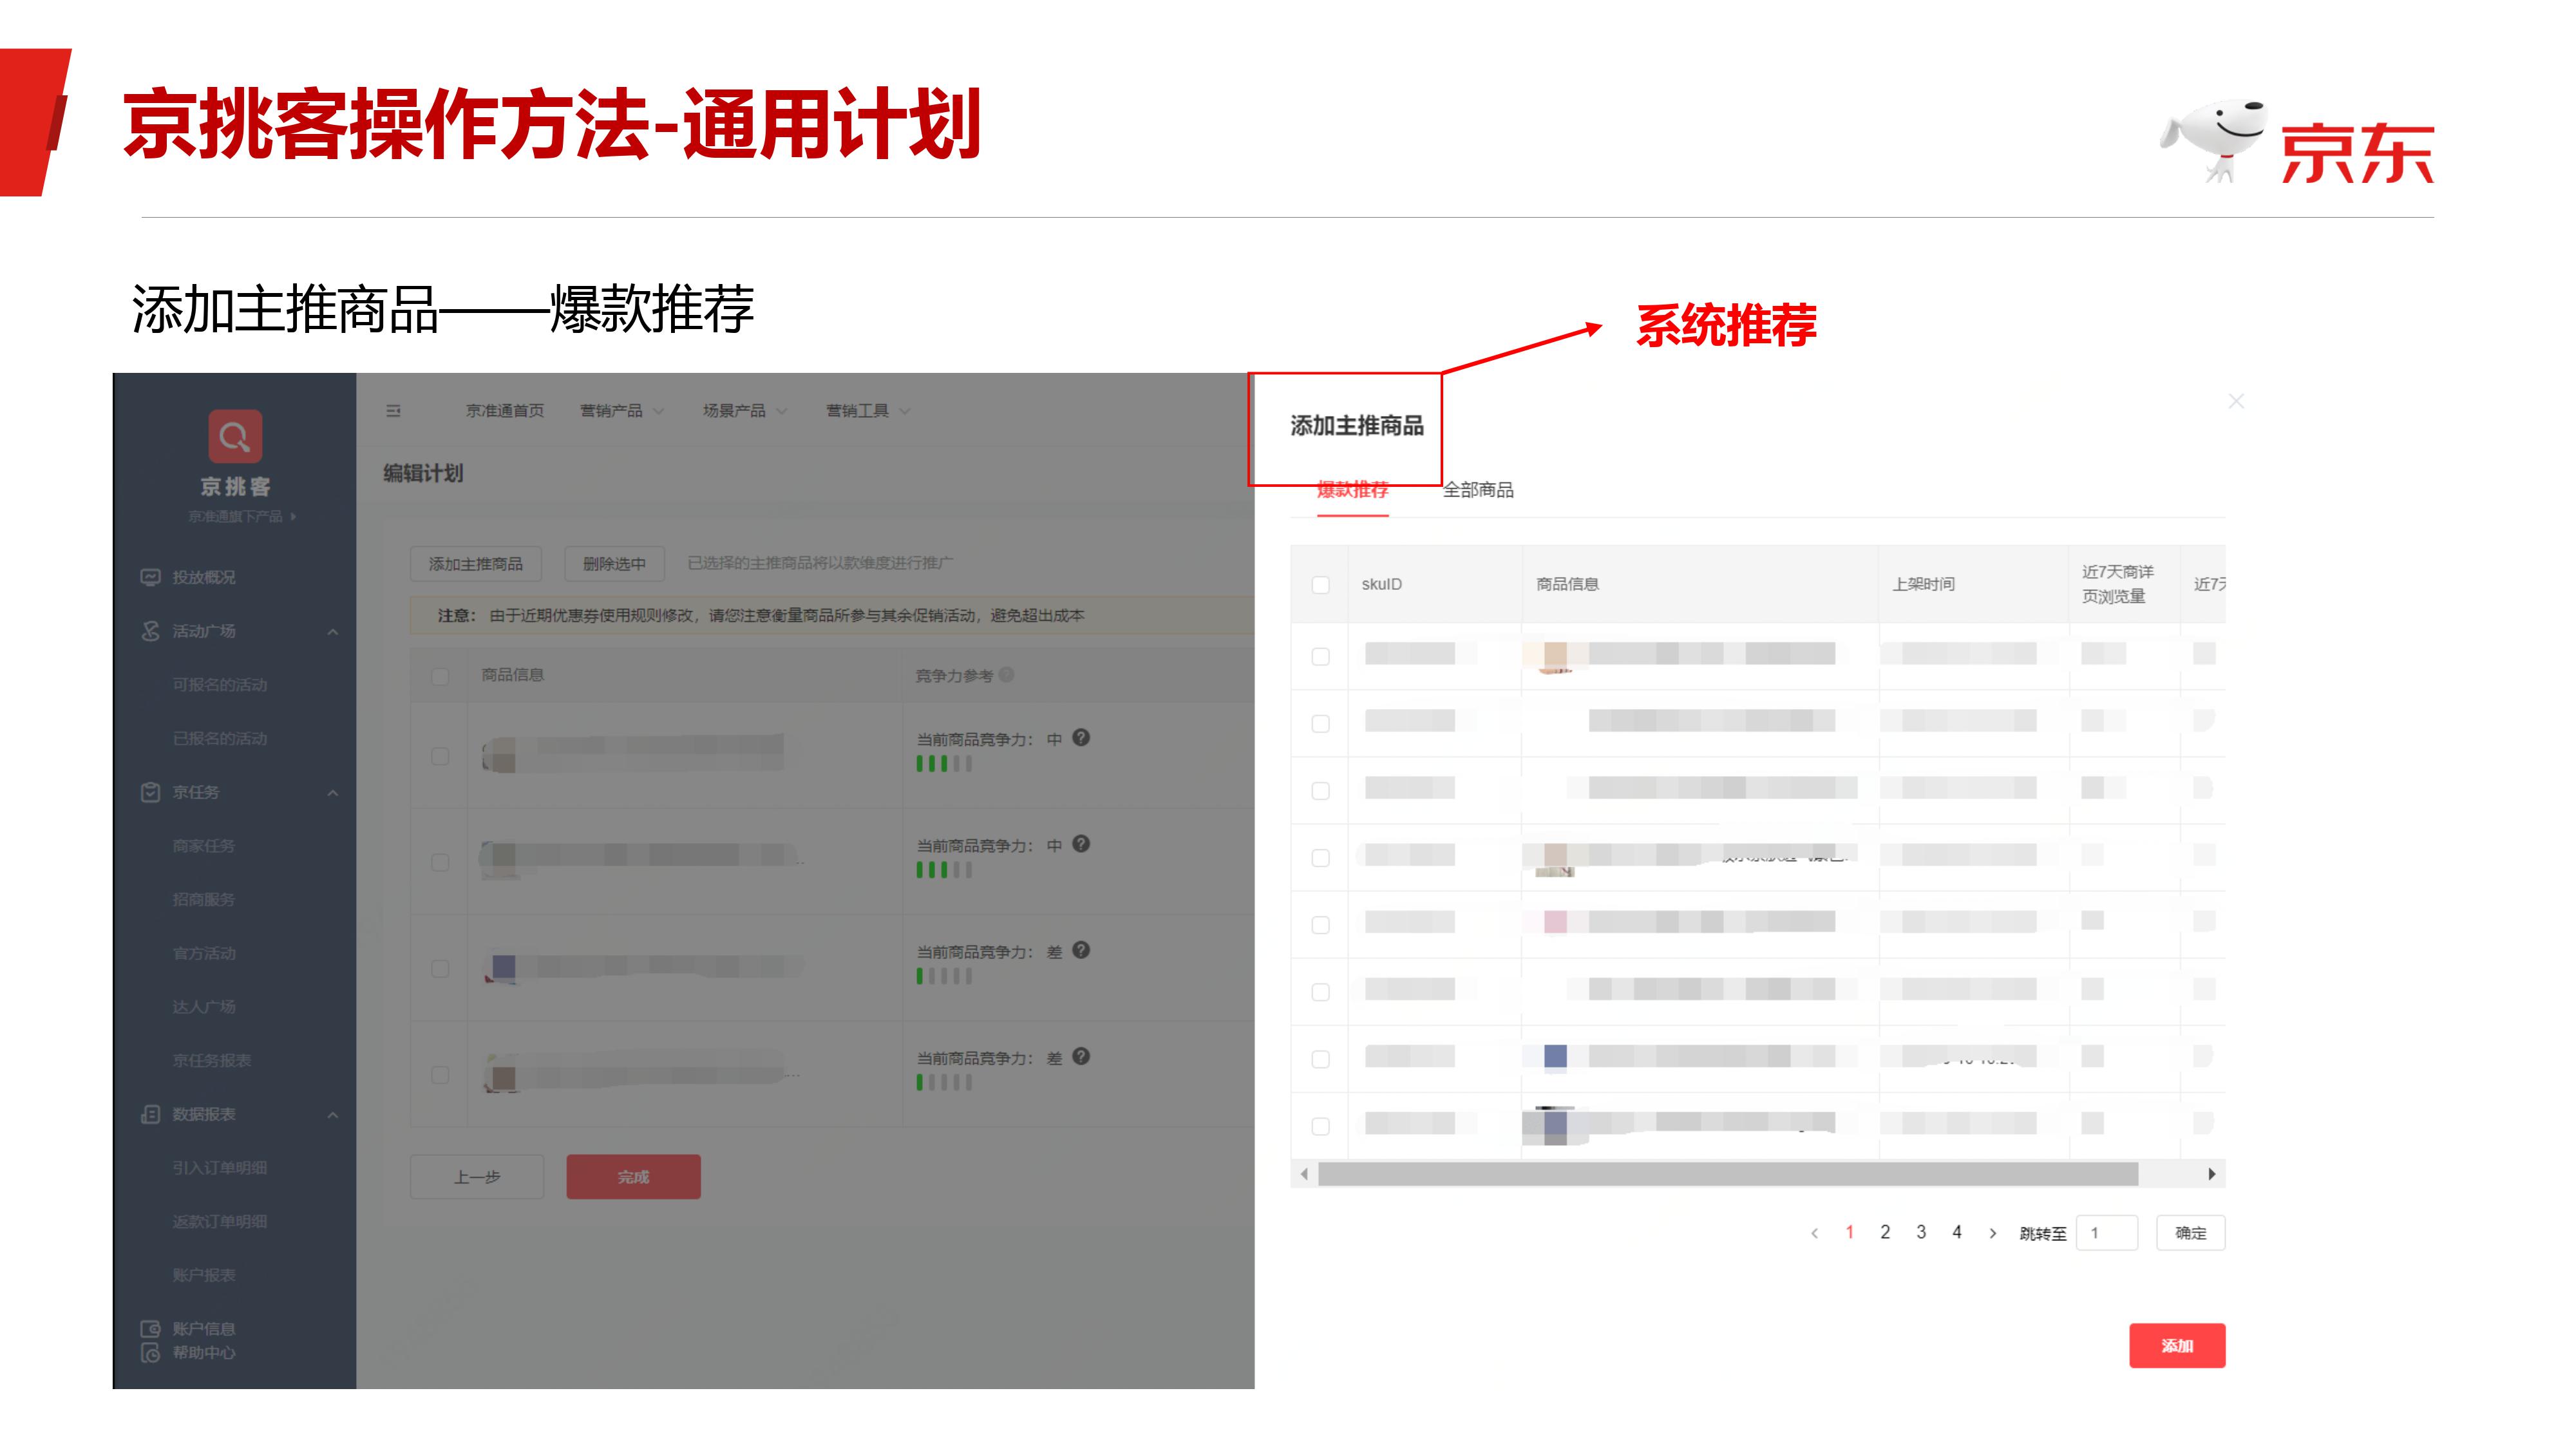The image size is (2576, 1449).
Task: Toggle select-all checkbox next to skuID header
Action: (x=1321, y=585)
